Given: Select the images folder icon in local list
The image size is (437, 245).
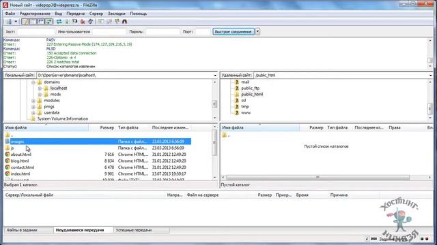Looking at the screenshot, I should pyautogui.click(x=8, y=142).
